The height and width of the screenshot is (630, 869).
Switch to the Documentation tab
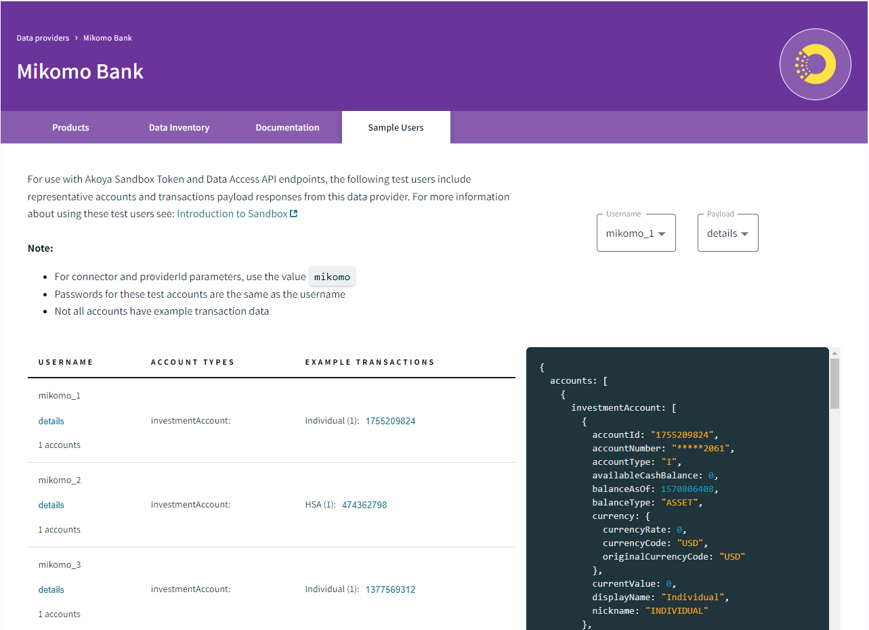287,127
